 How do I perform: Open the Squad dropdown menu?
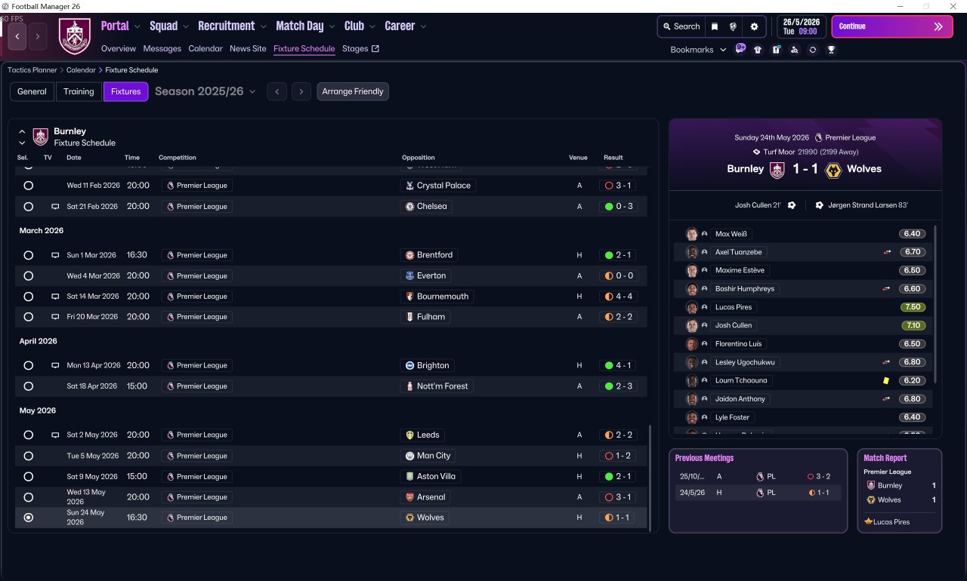[x=169, y=26]
